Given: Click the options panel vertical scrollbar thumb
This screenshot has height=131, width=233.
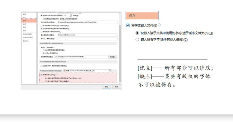Looking at the screenshot, I should [120, 53].
